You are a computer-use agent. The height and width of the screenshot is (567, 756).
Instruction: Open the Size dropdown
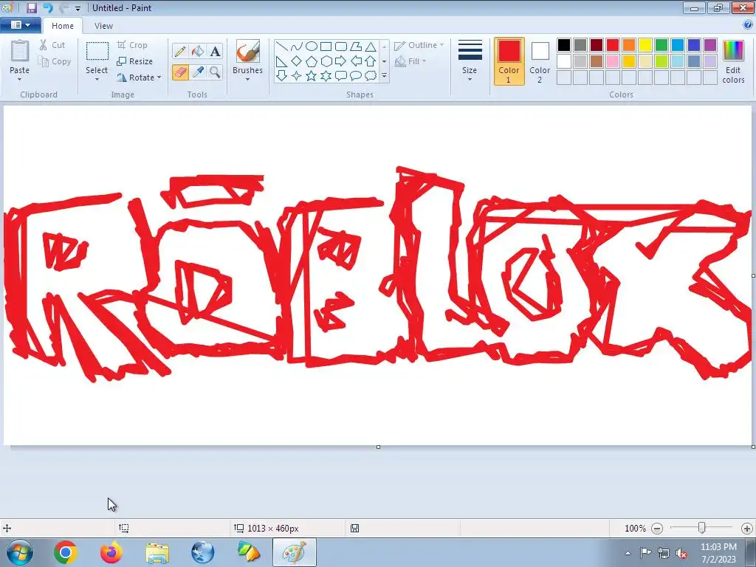click(470, 61)
